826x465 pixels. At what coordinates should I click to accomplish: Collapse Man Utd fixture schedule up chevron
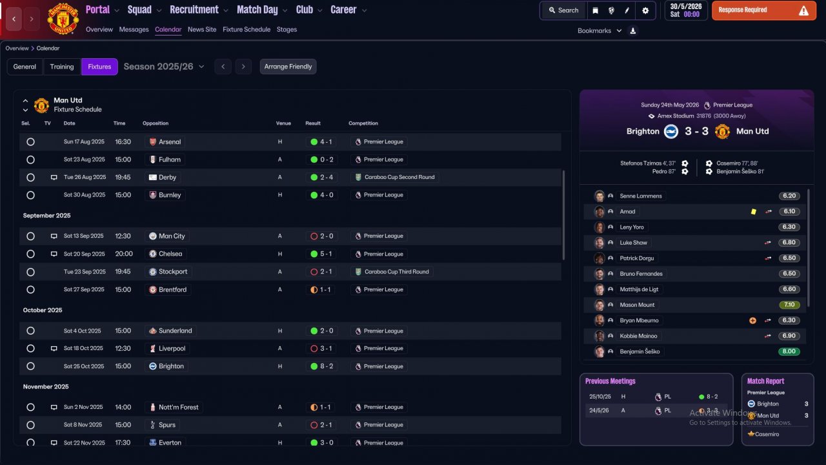tap(25, 101)
